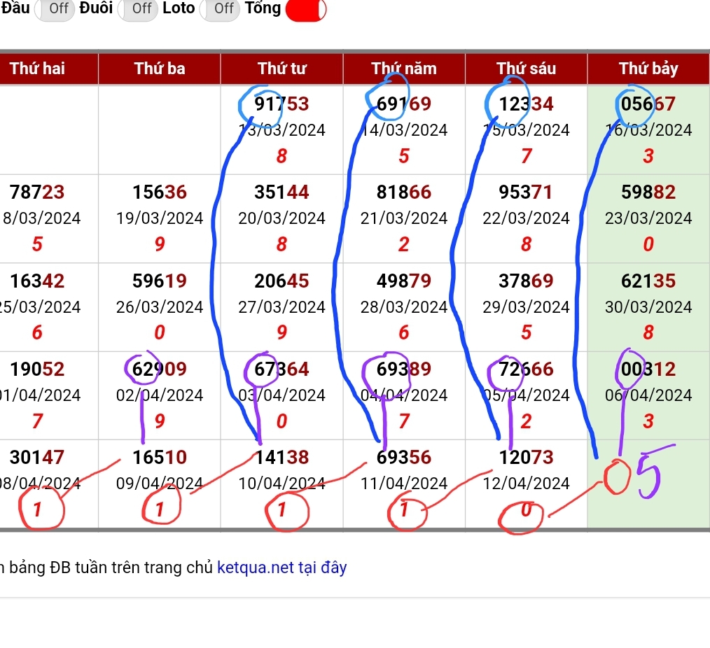
Task: Turn on the Loto switch
Action: click(x=220, y=9)
